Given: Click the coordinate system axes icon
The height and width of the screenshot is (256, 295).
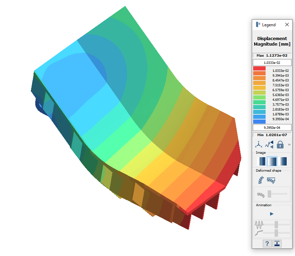Looking at the screenshot, I should 258,144.
